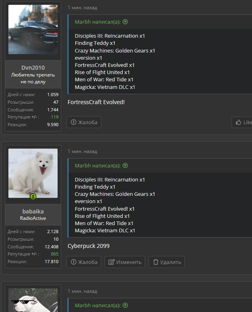Report babaika's post with the Жалоба button

point(84,262)
